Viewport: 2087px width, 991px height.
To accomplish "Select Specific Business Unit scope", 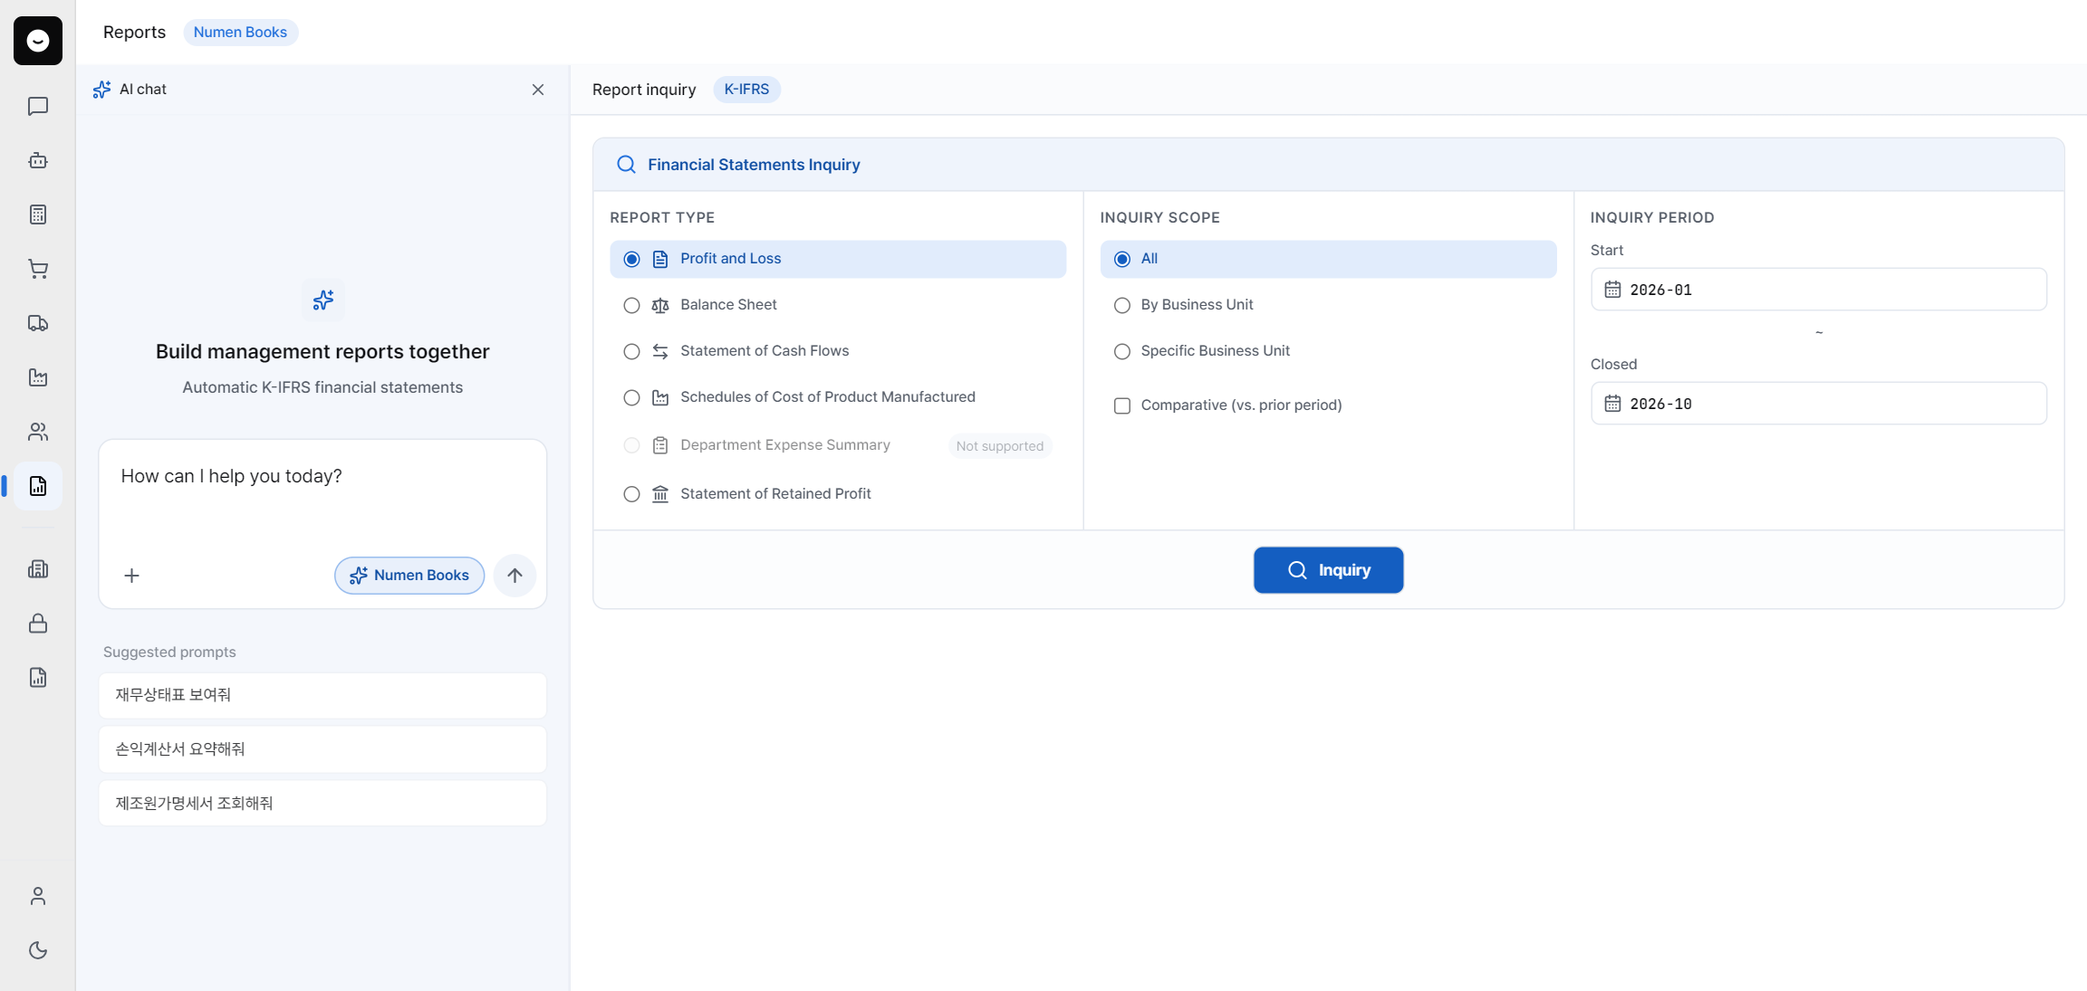I will click(1328, 351).
